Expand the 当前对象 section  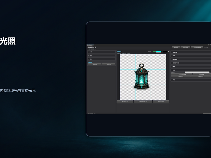pyautogui.click(x=191, y=52)
